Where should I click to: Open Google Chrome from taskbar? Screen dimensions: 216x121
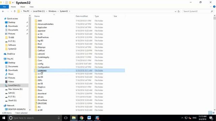click(82, 118)
